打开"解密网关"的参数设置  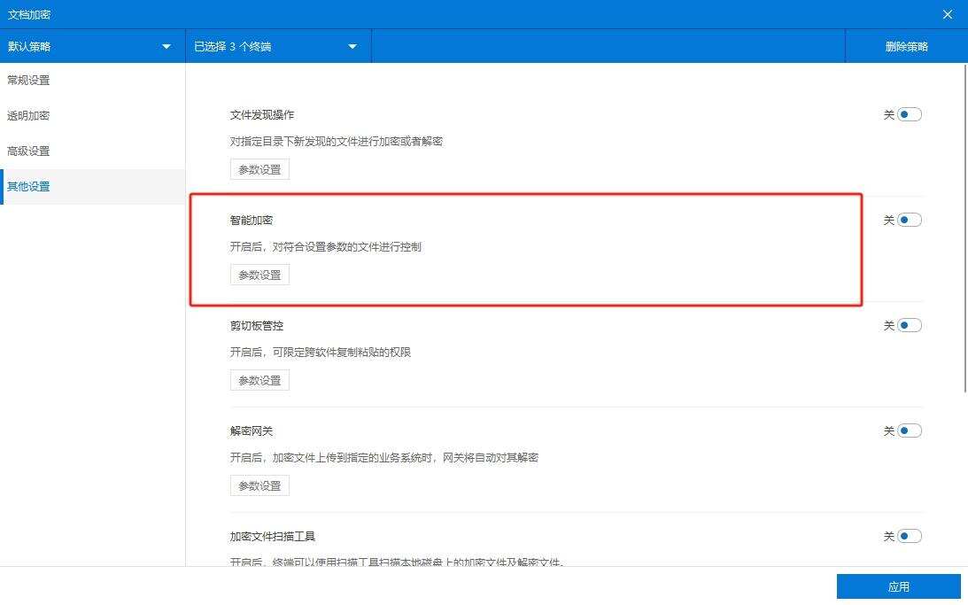click(259, 485)
